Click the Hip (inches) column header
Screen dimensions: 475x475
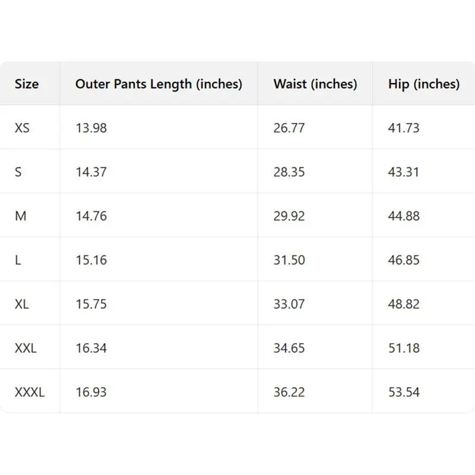click(424, 84)
